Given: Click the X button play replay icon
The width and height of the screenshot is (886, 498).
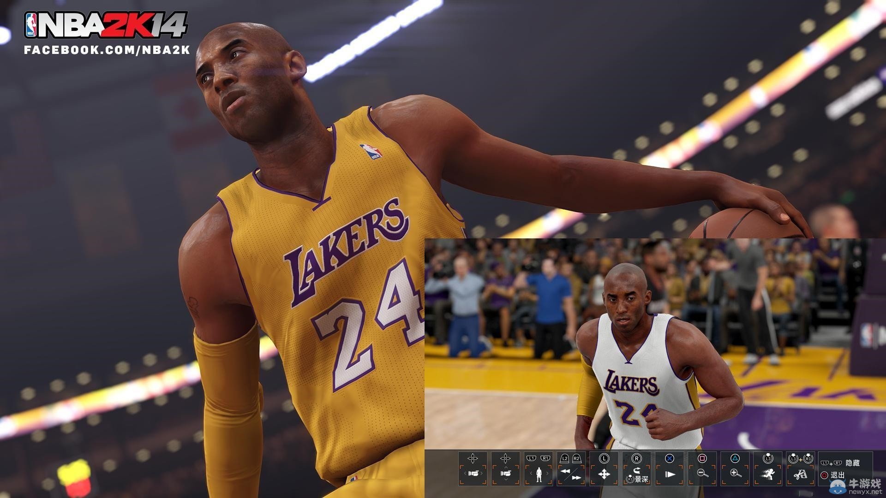Looking at the screenshot, I should click(x=669, y=468).
